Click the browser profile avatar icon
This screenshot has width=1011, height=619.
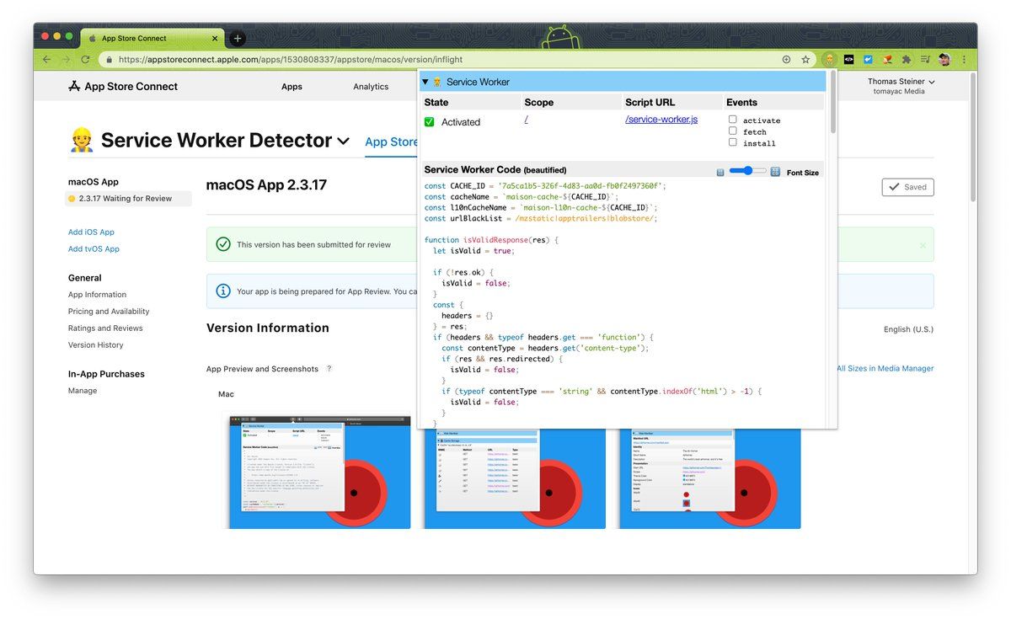click(x=945, y=59)
